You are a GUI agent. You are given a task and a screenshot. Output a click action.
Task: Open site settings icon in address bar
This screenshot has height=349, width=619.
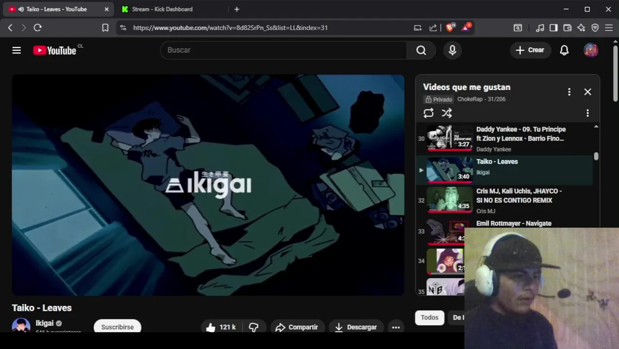(x=123, y=28)
